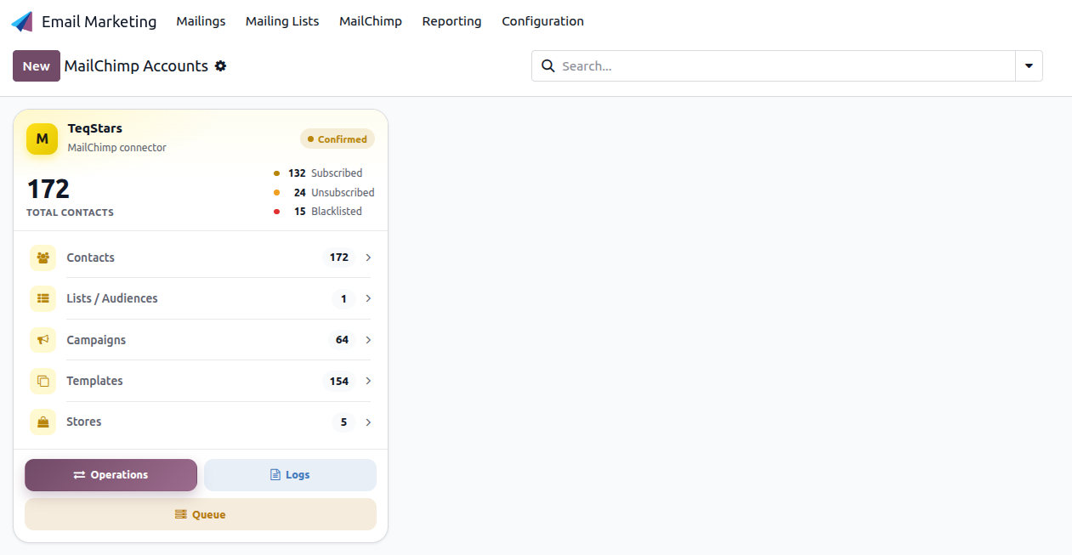This screenshot has width=1072, height=555.
Task: Click the Email Marketing app logo icon
Action: pyautogui.click(x=21, y=22)
